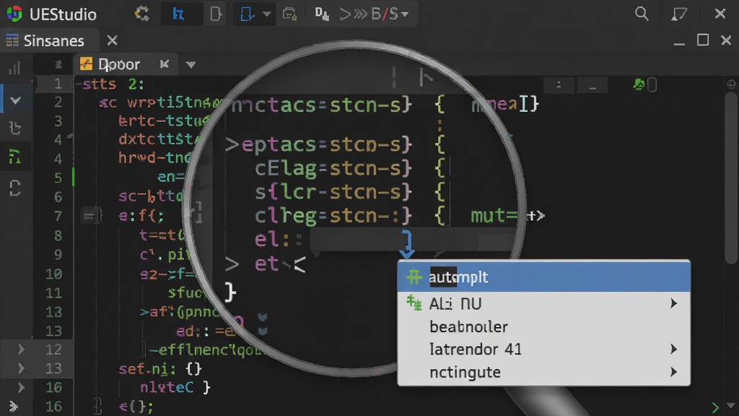Click the green user icon in editor header
The width and height of the screenshot is (739, 416).
pyautogui.click(x=639, y=84)
